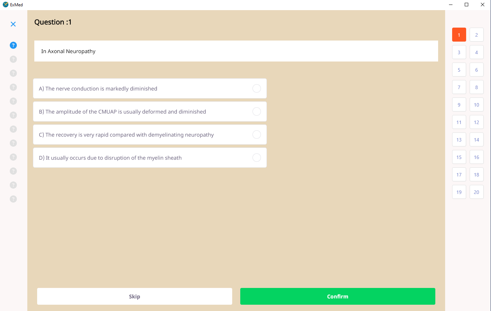Click the ExMed logo in the title bar
This screenshot has height=311, width=491.
[13, 5]
